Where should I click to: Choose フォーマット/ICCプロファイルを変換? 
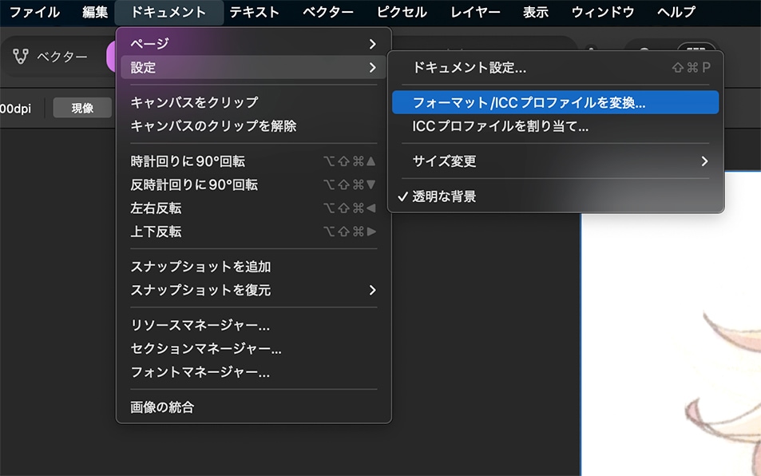tap(529, 102)
